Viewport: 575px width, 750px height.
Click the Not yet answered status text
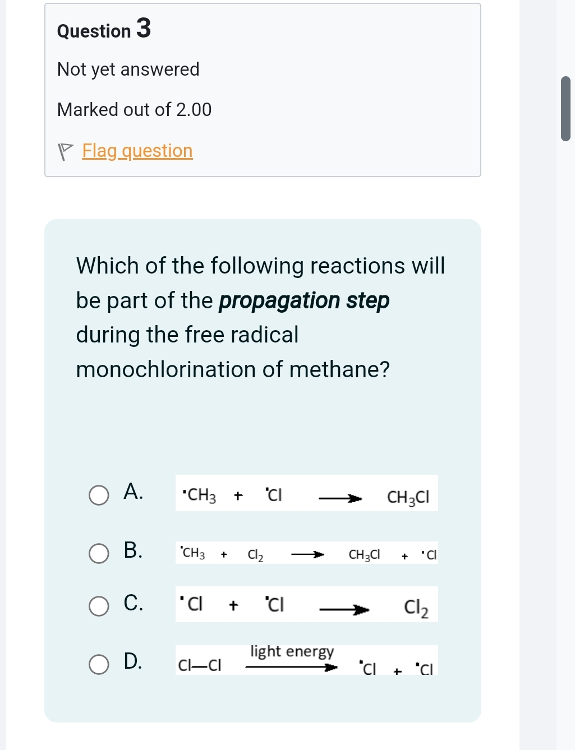click(x=128, y=70)
